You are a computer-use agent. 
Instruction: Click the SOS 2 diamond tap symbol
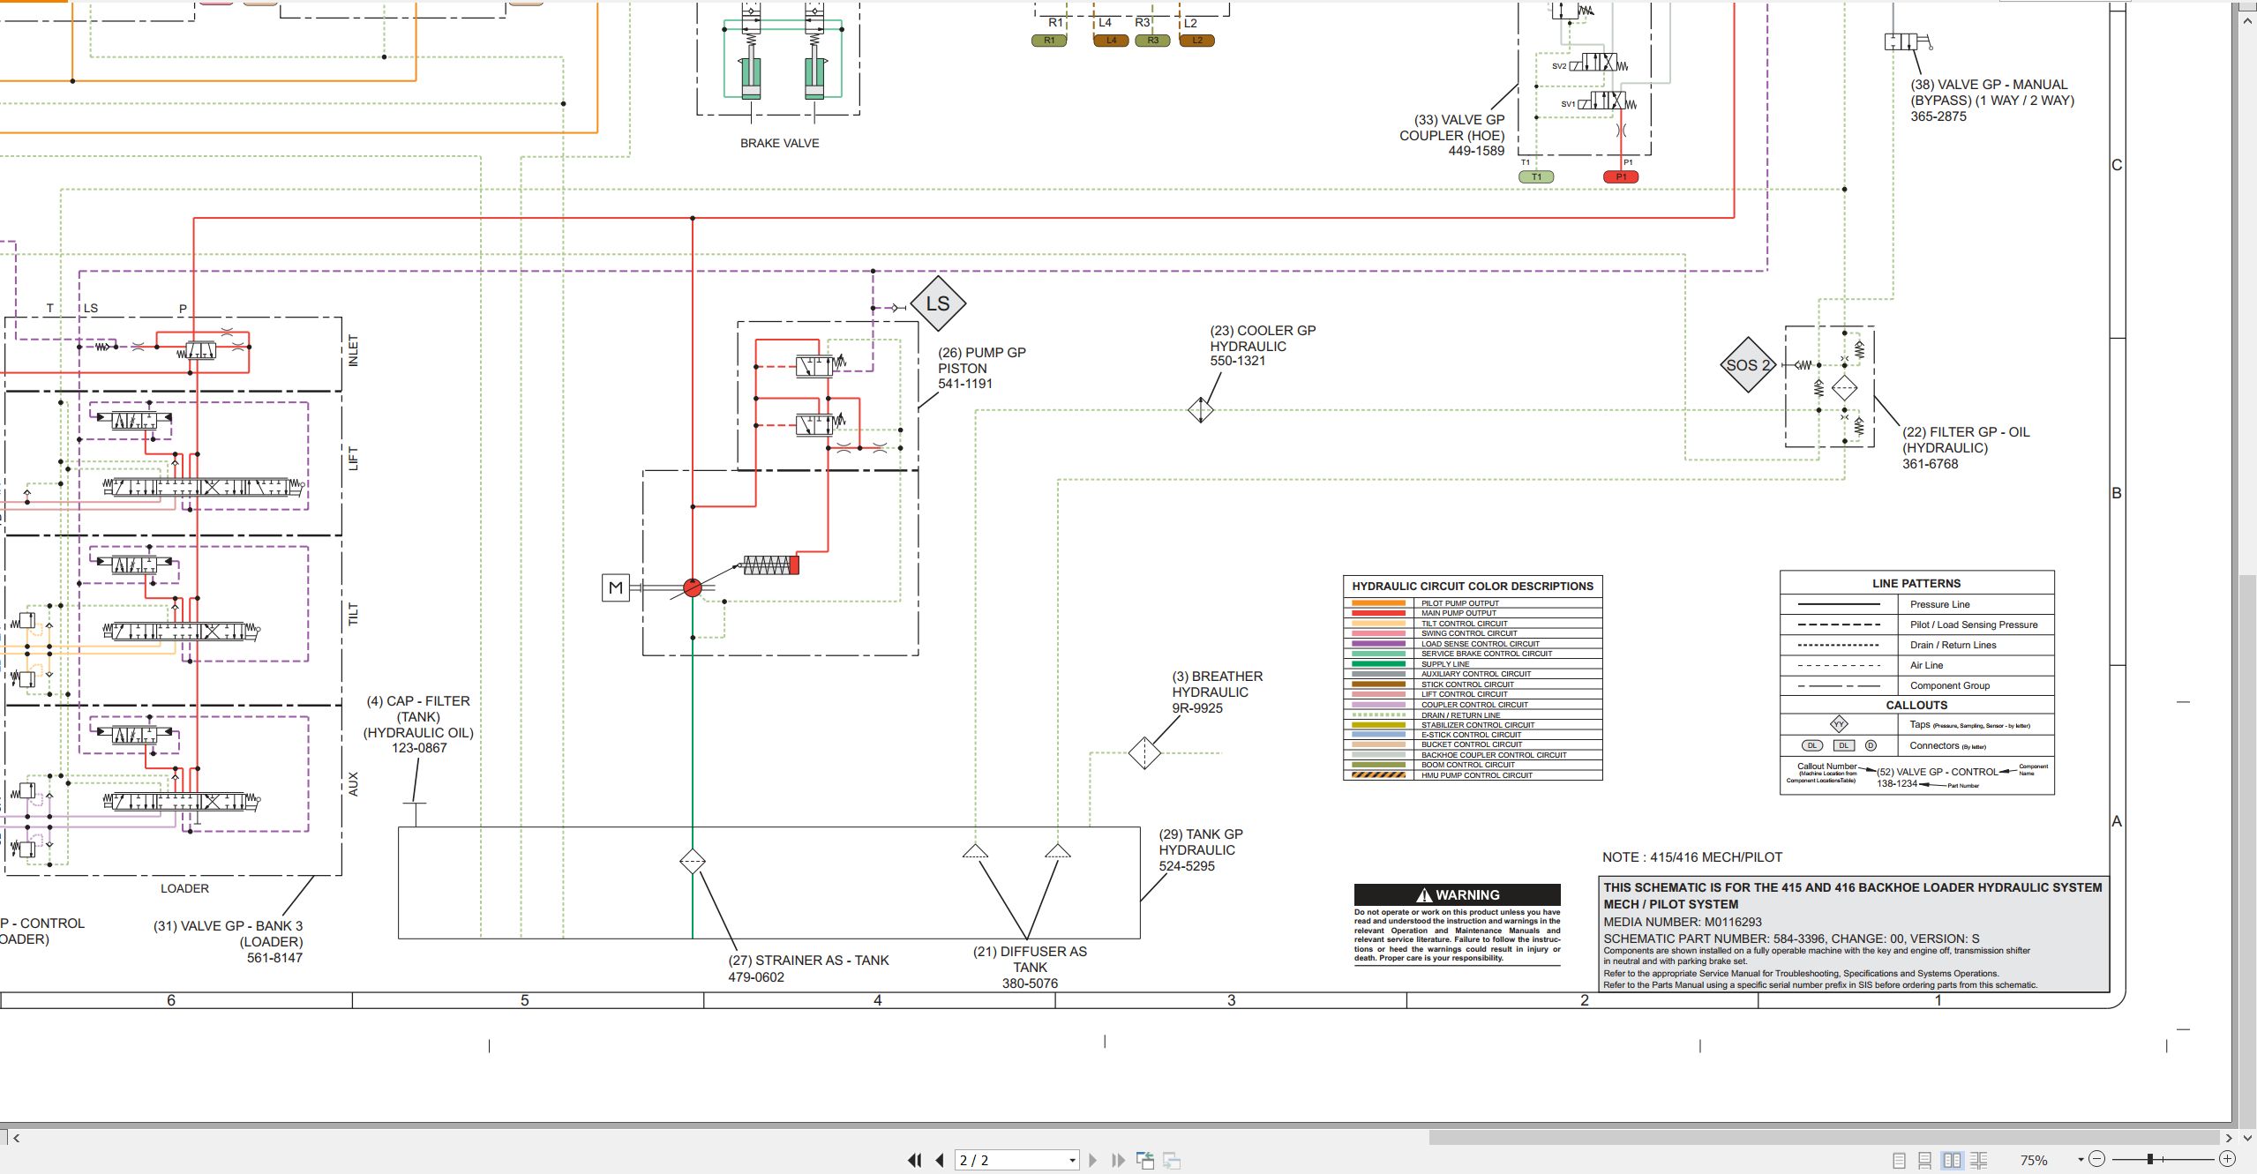click(1748, 365)
